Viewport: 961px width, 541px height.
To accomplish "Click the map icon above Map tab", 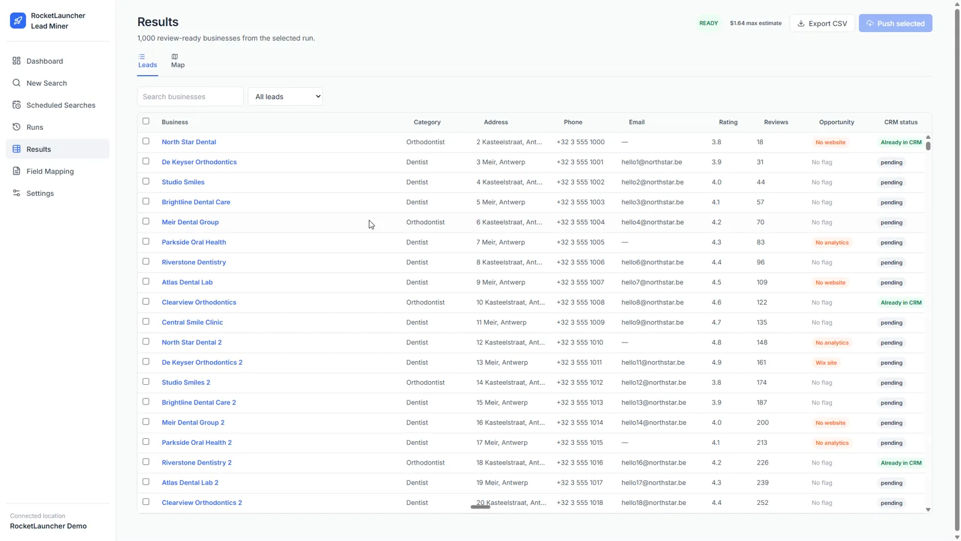I will 175,57.
